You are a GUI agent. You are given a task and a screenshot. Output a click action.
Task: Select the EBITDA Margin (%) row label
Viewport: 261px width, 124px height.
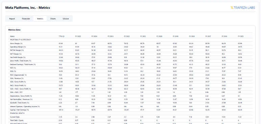17,50
